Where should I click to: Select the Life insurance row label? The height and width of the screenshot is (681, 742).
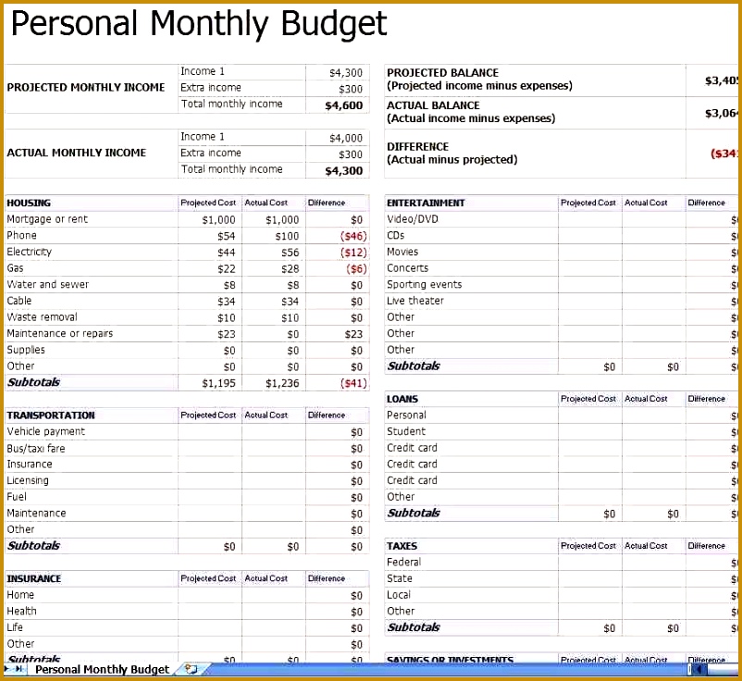coord(15,627)
